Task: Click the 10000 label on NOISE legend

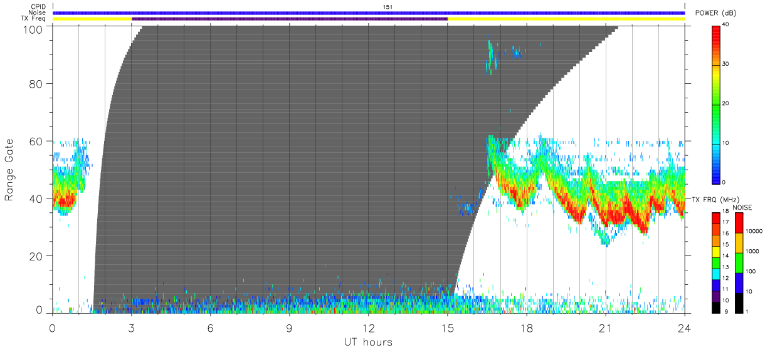Action: pos(752,232)
